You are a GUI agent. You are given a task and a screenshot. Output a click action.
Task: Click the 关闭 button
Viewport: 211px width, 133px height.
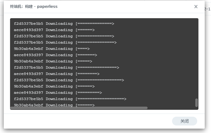[x=184, y=121]
